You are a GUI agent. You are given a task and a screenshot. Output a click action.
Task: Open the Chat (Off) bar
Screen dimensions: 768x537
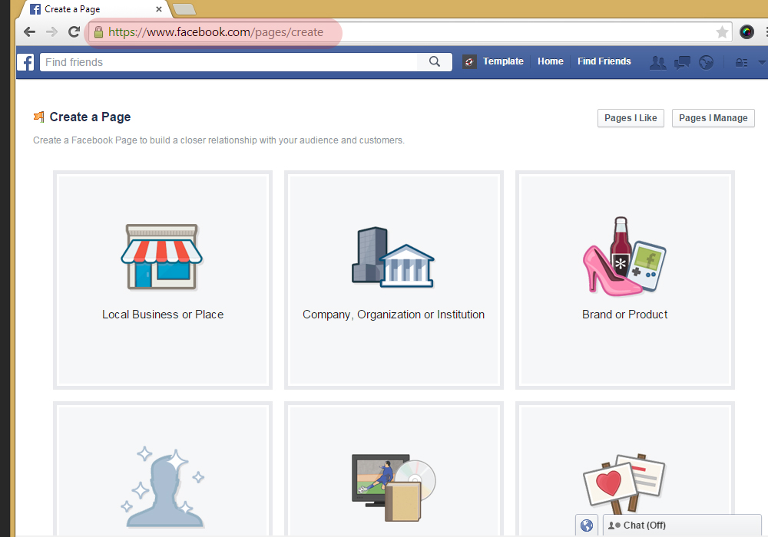point(682,525)
